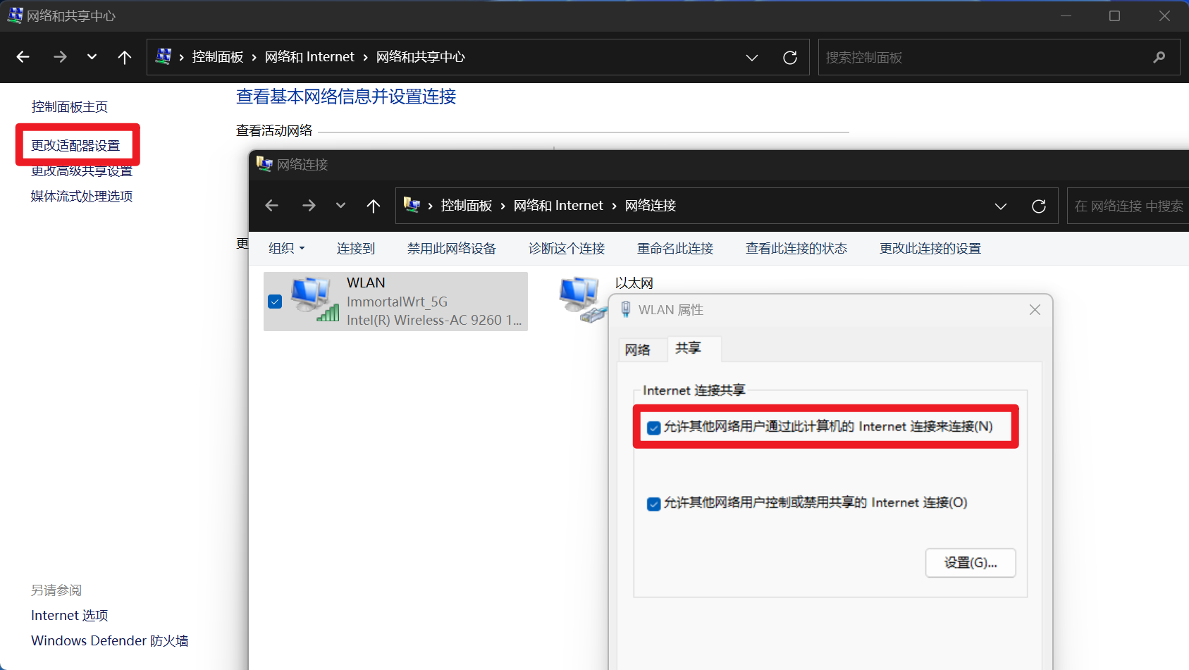Click the search magnifier icon in 搜索控制面板

point(1159,57)
